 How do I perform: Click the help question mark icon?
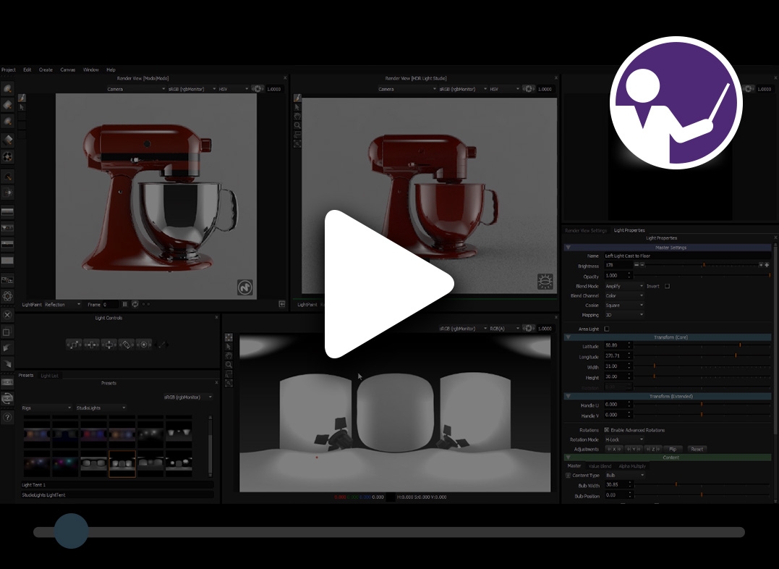point(7,417)
